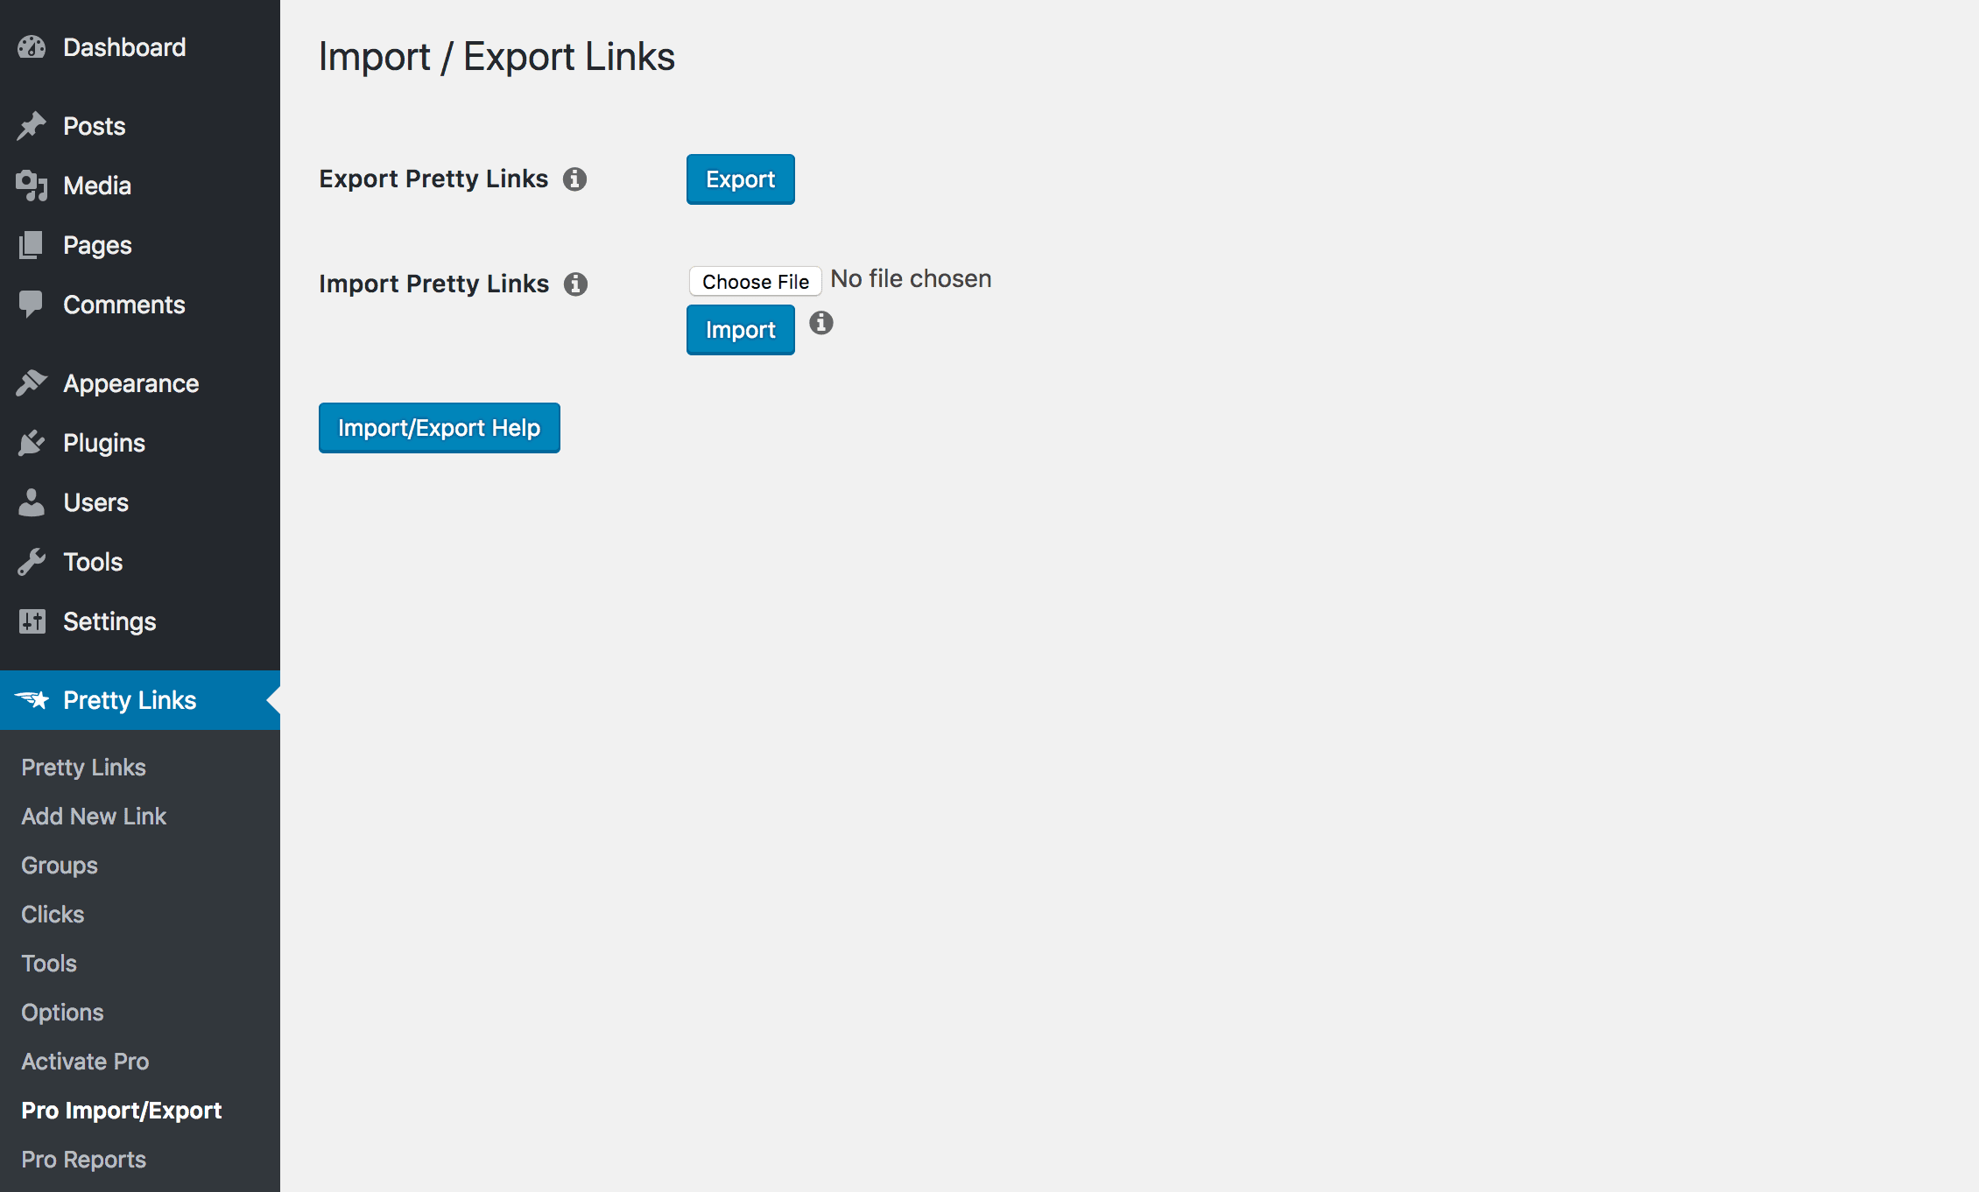Click the Activate Pro menu item
Viewport: 1979px width, 1192px height.
pos(83,1059)
